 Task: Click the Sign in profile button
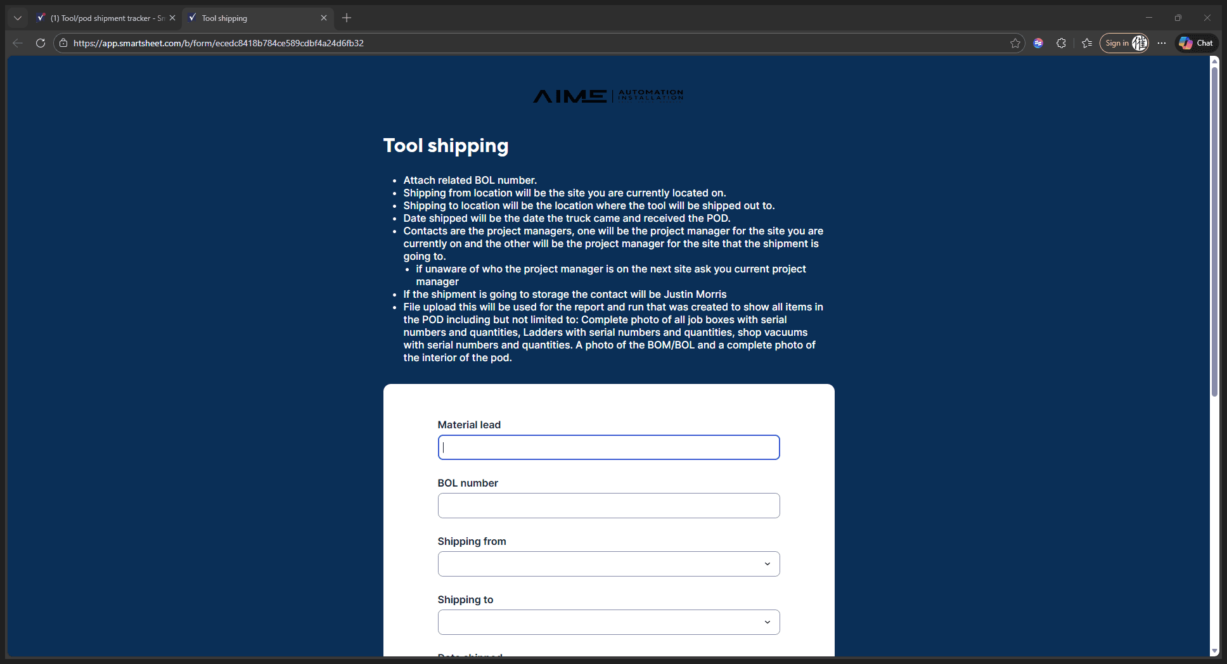pyautogui.click(x=1125, y=43)
